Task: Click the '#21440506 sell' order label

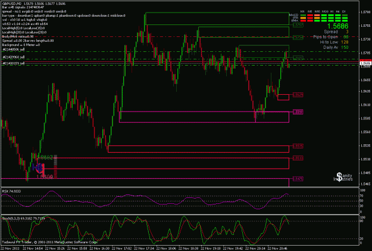Action: [x=14, y=49]
